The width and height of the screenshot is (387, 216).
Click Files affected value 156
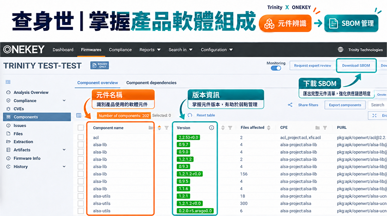coord(244,174)
